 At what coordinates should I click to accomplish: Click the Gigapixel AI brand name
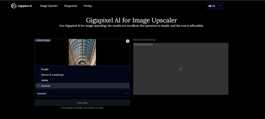coord(25,6)
